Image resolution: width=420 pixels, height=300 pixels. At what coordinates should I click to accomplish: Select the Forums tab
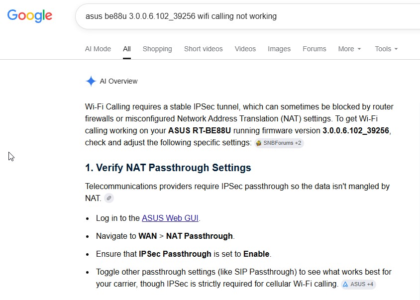point(314,49)
